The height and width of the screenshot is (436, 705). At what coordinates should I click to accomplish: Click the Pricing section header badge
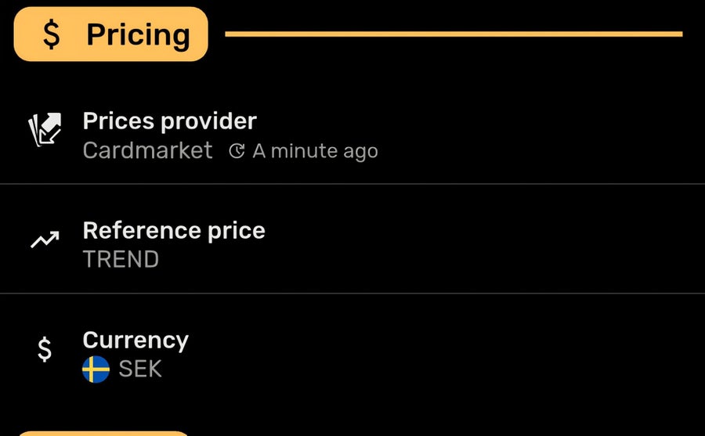tap(111, 34)
